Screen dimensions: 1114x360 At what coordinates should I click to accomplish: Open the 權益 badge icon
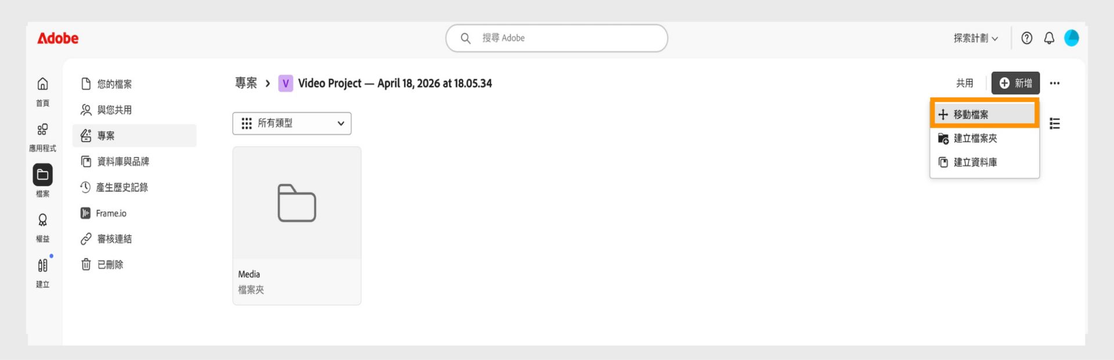[x=42, y=220]
